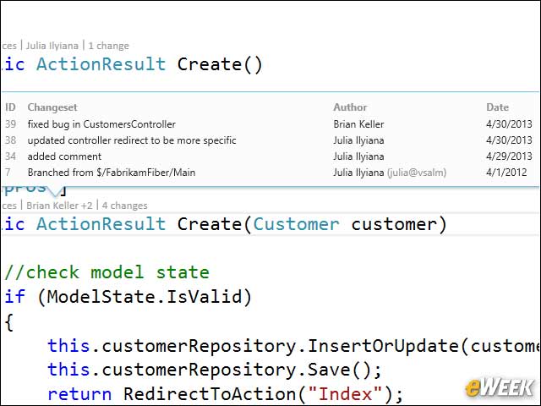Click the 'julia@vsalm' email text
Image resolution: width=541 pixels, height=406 pixels.
[x=417, y=173]
